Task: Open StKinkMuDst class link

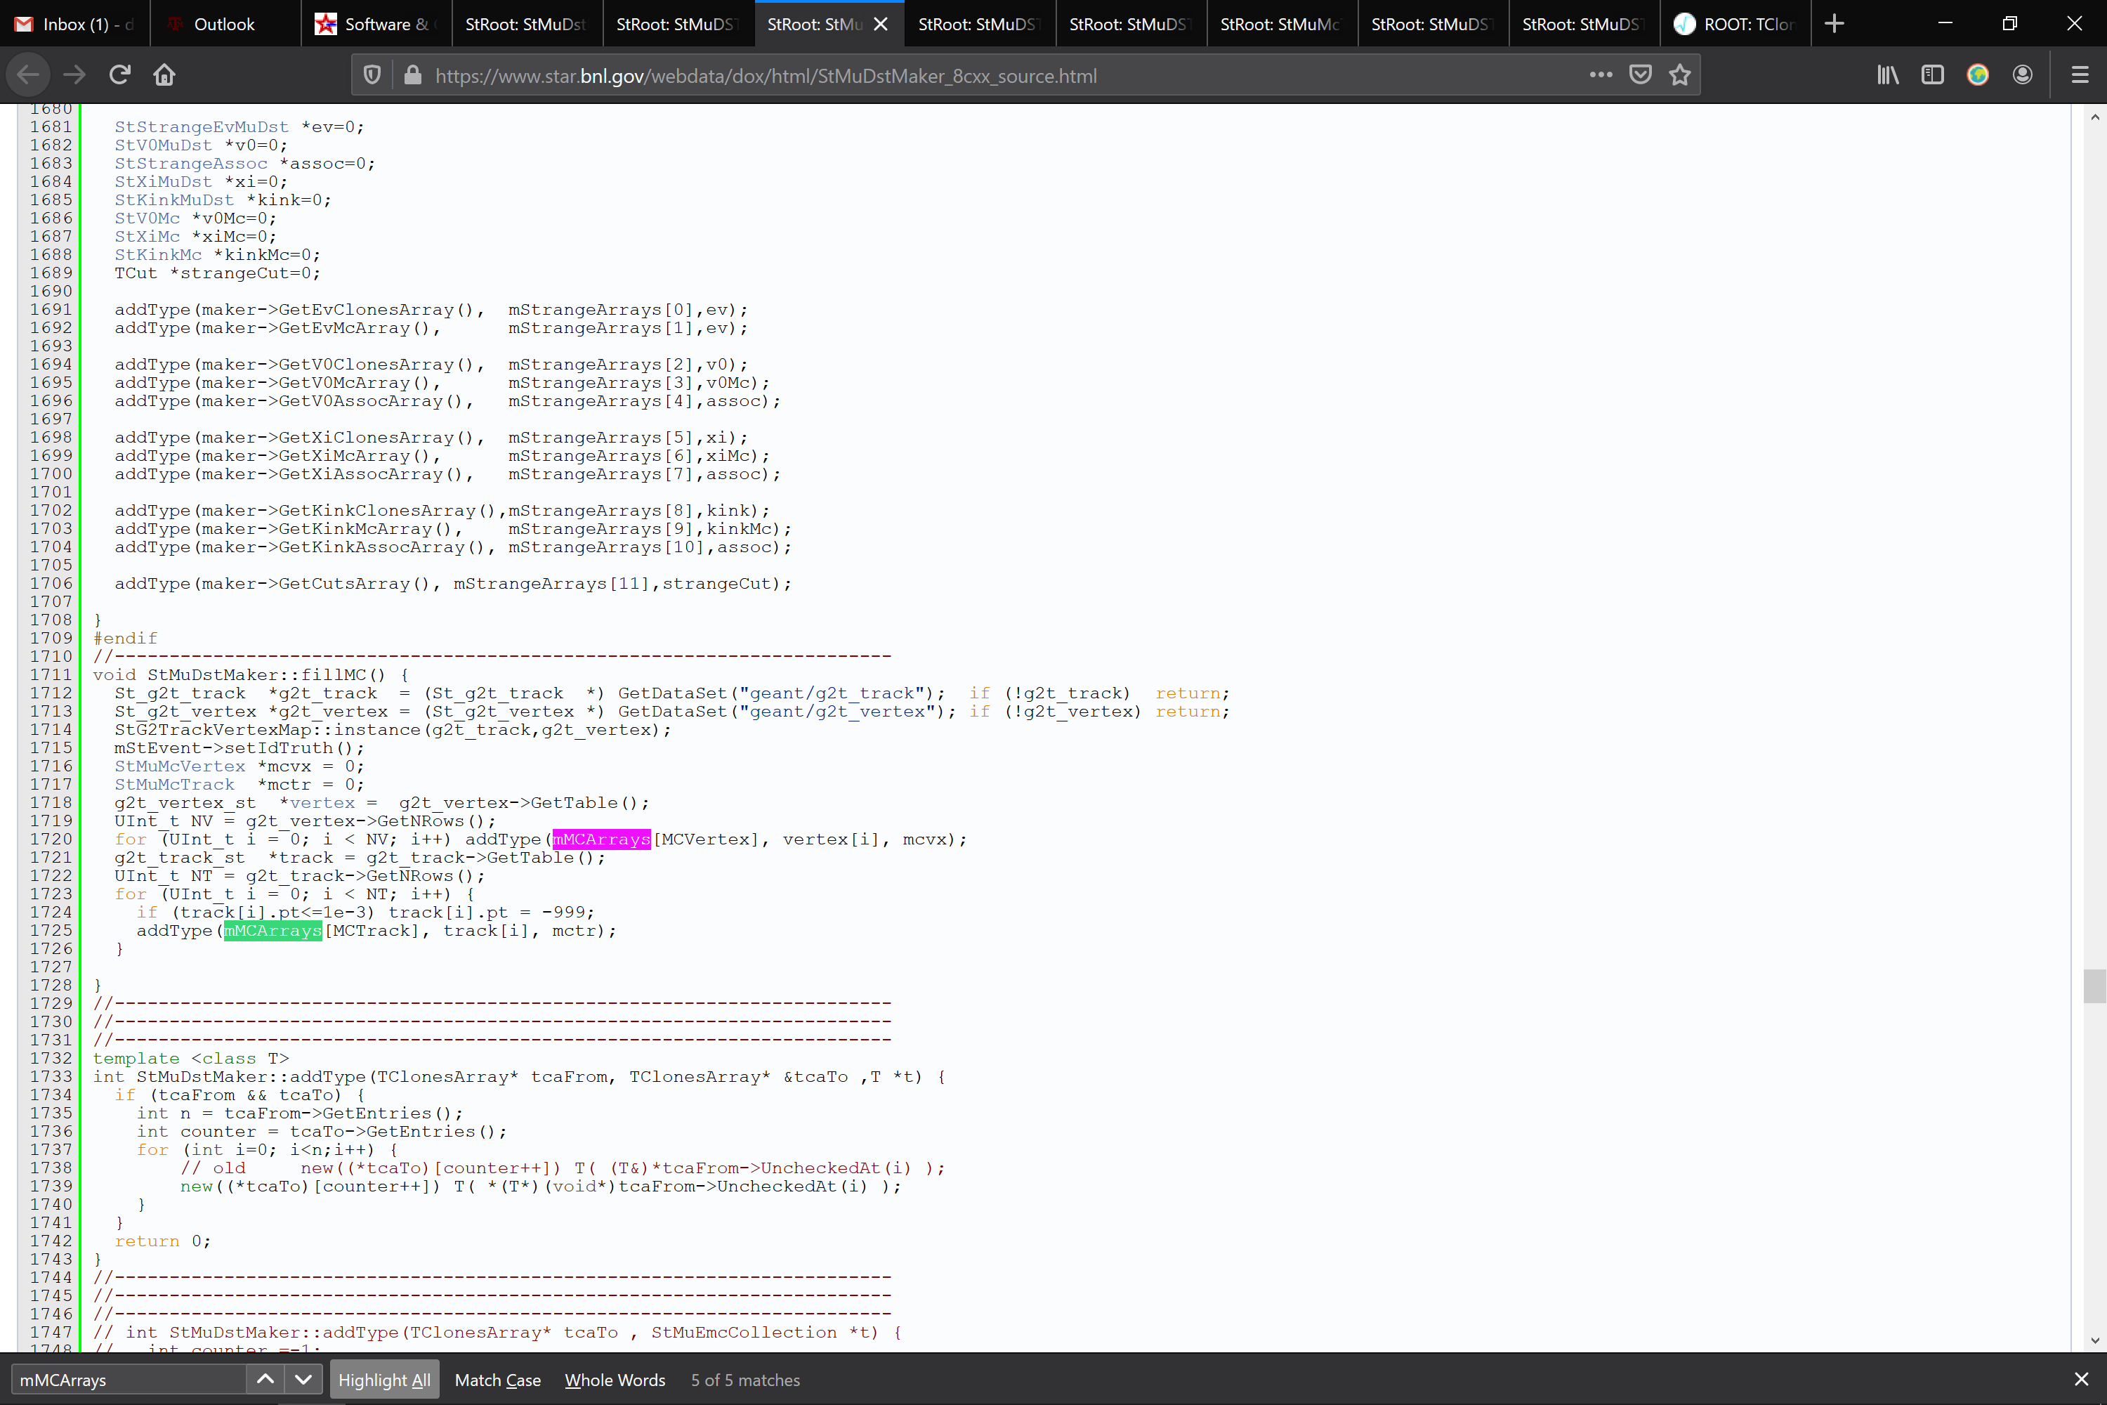Action: [173, 200]
